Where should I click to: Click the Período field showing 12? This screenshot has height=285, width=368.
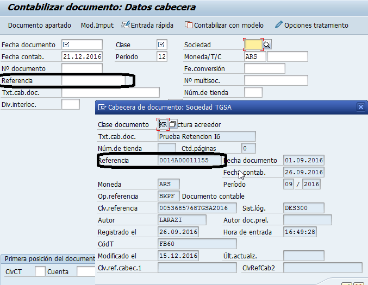click(x=161, y=56)
